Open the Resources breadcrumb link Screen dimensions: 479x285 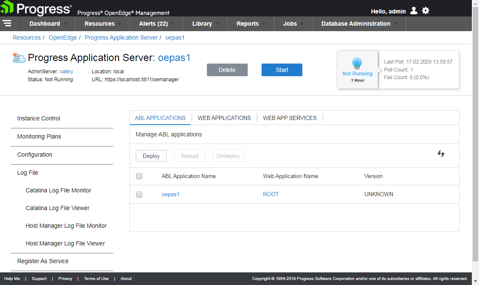click(x=26, y=37)
